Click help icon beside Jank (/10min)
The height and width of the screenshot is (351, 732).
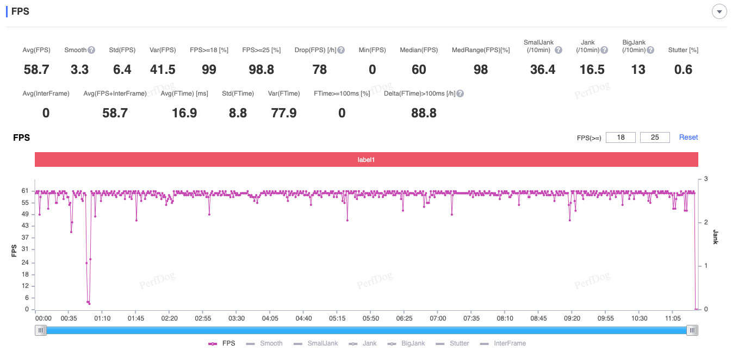pyautogui.click(x=604, y=50)
